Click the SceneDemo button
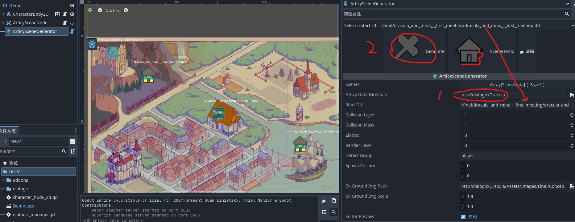 [483, 51]
